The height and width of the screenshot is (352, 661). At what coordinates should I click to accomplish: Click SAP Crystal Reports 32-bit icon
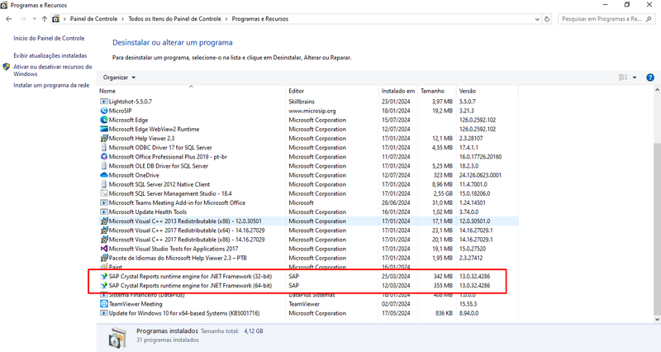coord(104,277)
